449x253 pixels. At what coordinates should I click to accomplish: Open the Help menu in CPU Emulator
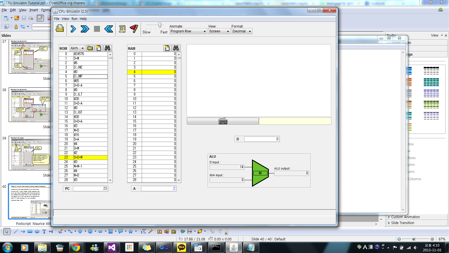(83, 19)
